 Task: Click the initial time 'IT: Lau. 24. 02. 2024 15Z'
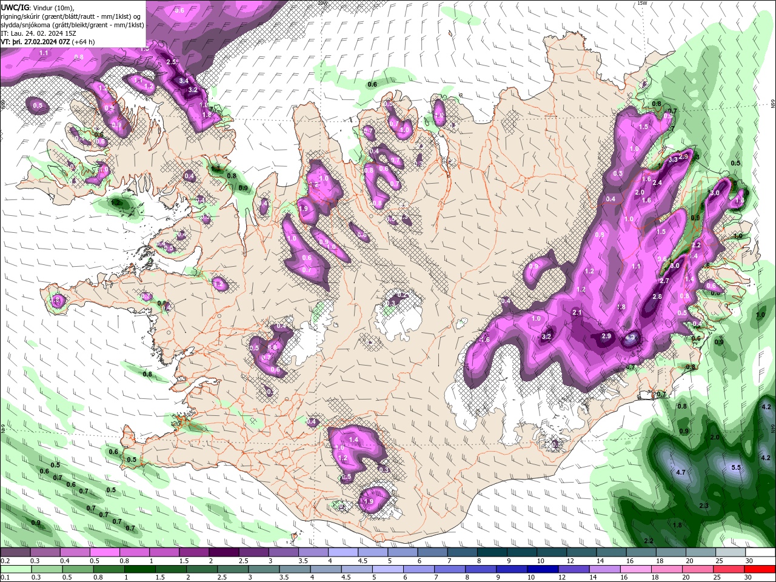tap(38, 33)
